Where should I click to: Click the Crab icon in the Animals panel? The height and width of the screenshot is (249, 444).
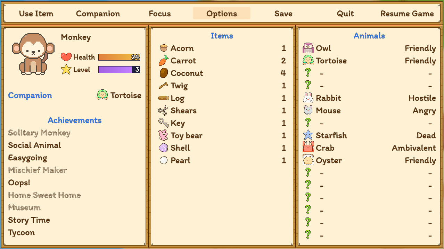tap(309, 148)
